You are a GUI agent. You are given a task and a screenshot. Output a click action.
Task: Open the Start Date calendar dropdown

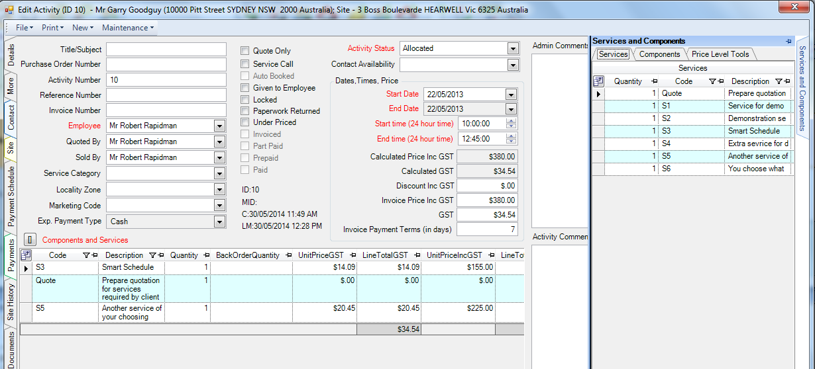pyautogui.click(x=510, y=94)
